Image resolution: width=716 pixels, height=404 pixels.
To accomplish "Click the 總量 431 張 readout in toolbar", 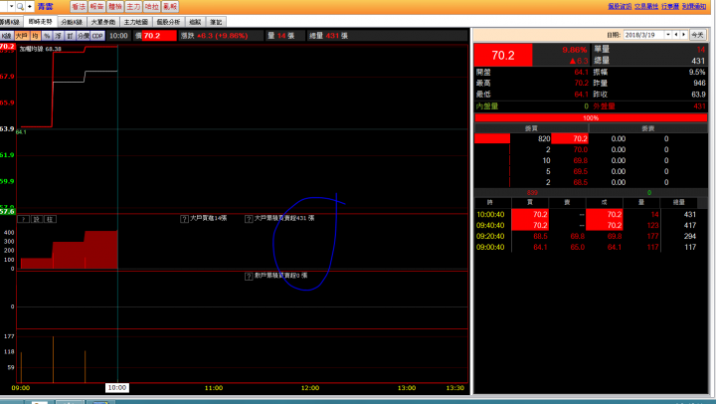I will click(x=328, y=36).
